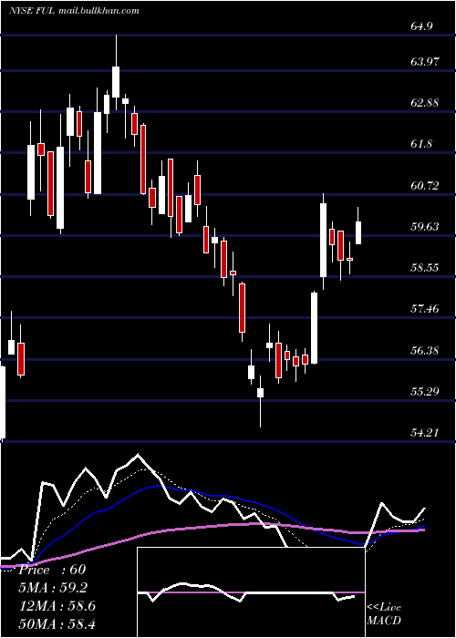This screenshot has width=456, height=638.
Task: Click the 62.88 price axis label
Action: click(425, 102)
